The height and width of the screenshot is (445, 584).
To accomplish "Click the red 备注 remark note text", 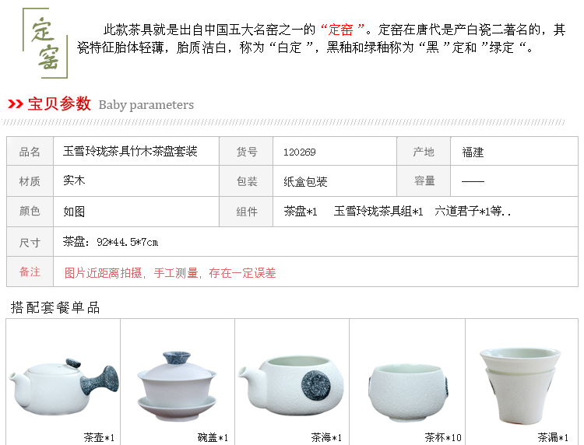I will tap(170, 273).
